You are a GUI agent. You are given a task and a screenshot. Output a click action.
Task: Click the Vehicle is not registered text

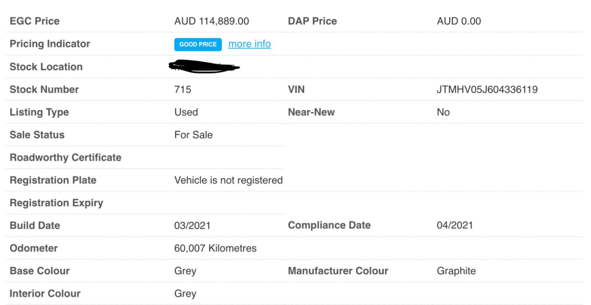tap(228, 180)
